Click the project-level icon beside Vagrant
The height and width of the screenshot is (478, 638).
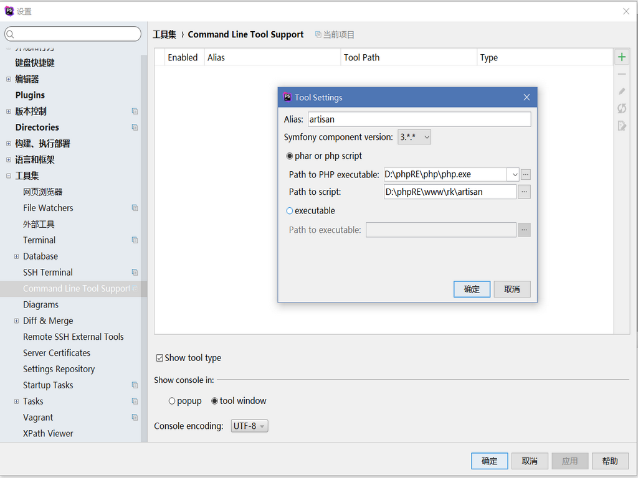point(135,417)
